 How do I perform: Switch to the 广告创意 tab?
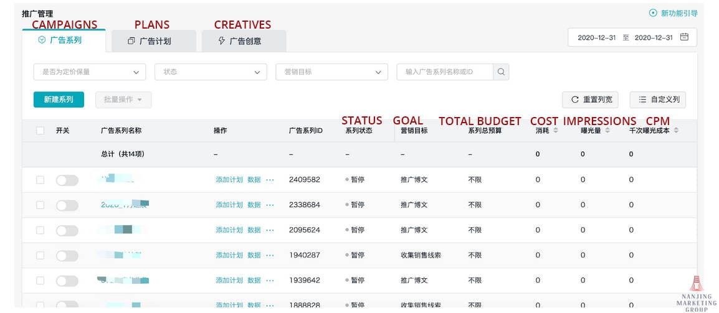click(x=244, y=41)
